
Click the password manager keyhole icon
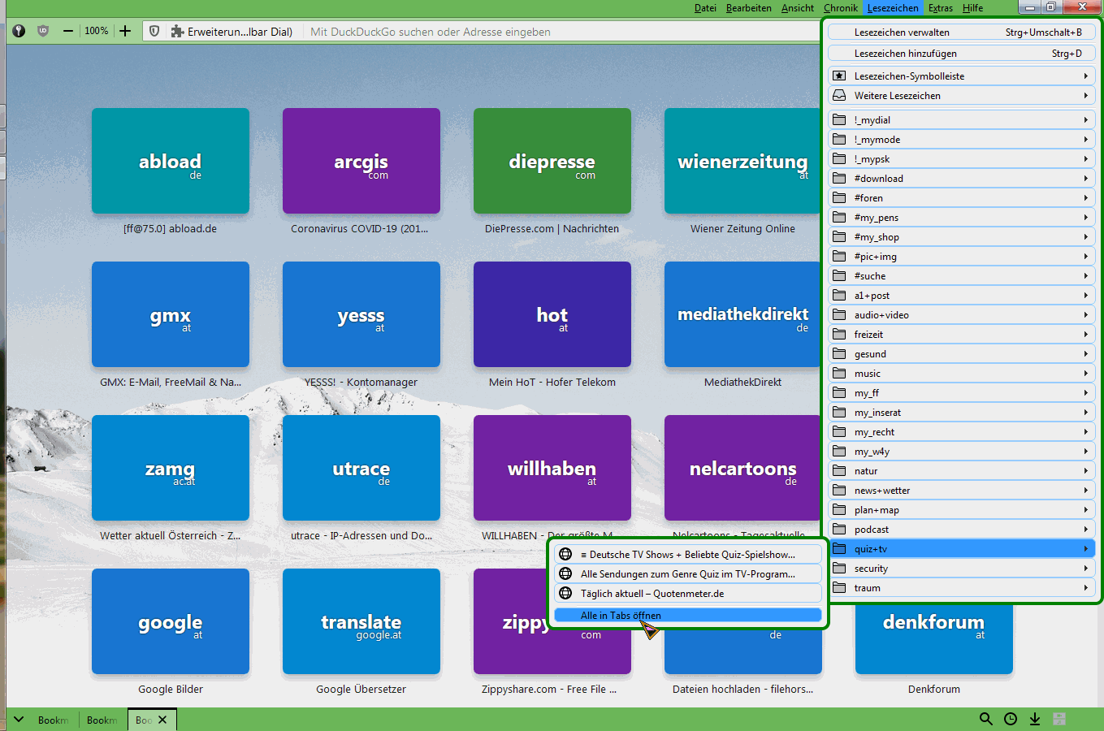click(19, 31)
